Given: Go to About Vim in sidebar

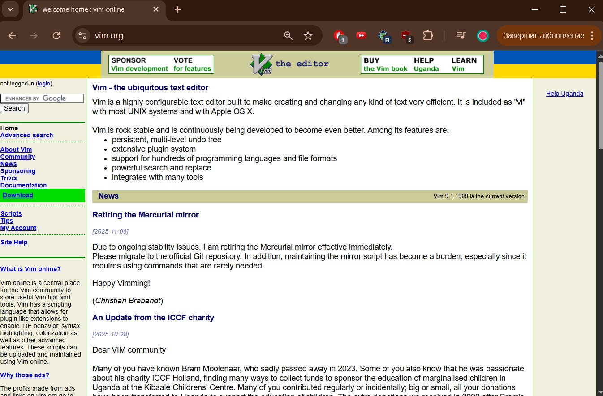Looking at the screenshot, I should [x=16, y=149].
